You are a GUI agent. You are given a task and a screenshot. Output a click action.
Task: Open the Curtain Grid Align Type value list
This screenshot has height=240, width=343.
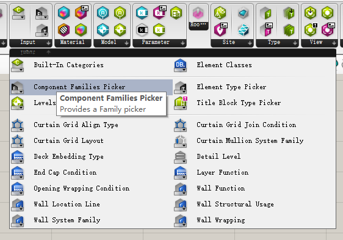point(91,125)
